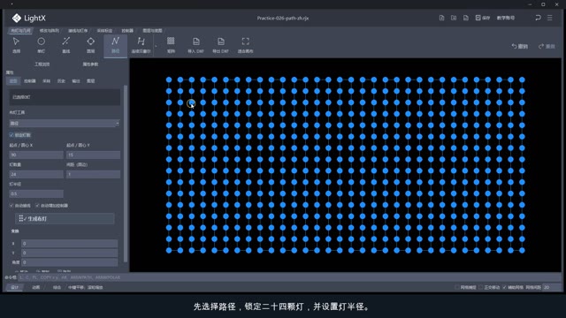
Task: Select the third properties sub-tab
Action: pos(47,81)
